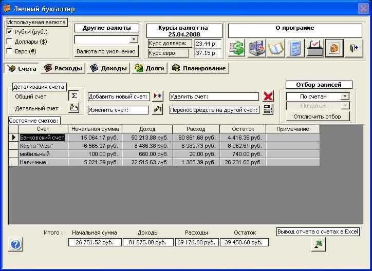Screen dimensions: 372x271
Task: Click the Excel report export icon
Action: tap(318, 245)
